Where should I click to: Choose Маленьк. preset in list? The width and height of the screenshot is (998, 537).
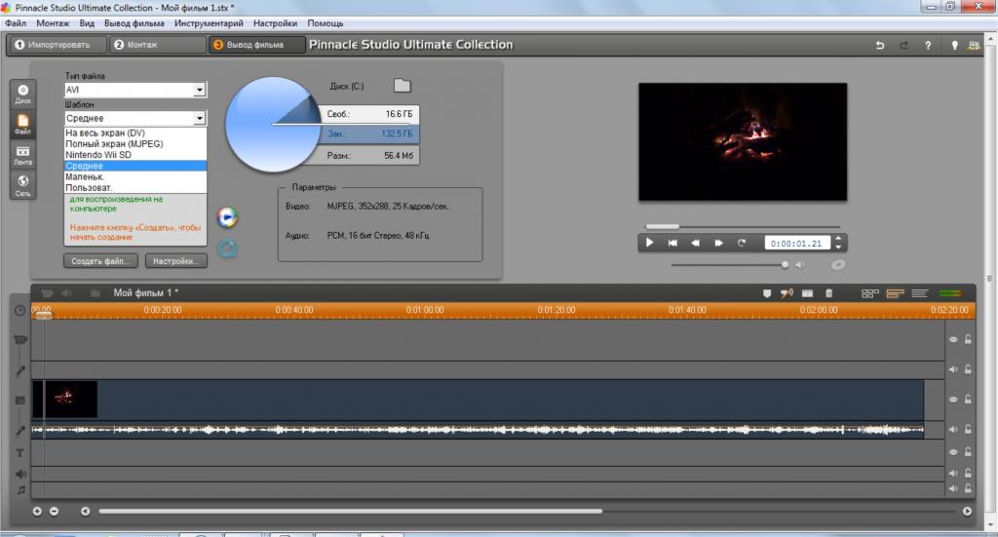[134, 176]
